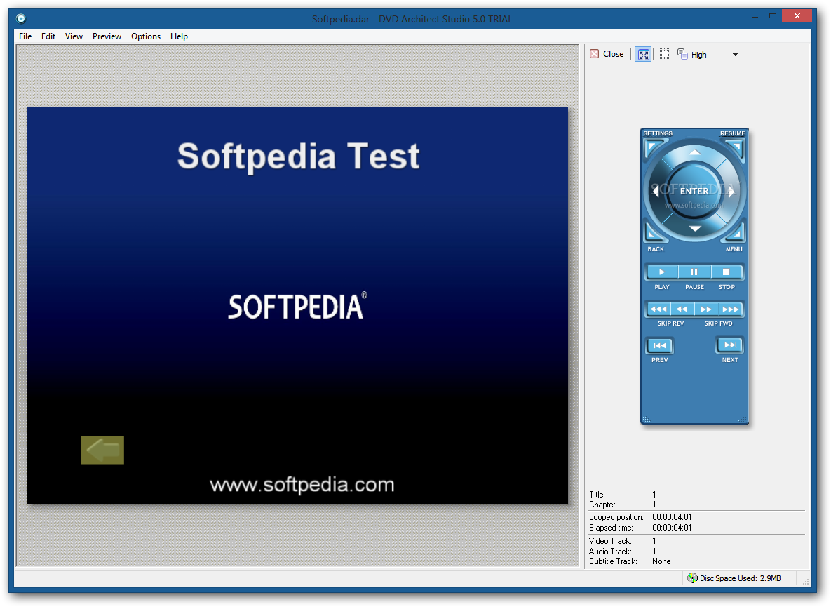Click the down arrow on remote dial

[695, 229]
